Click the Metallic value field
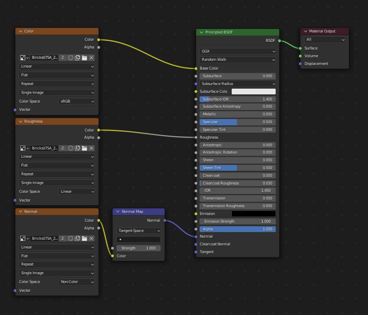The width and height of the screenshot is (368, 315). pyautogui.click(x=237, y=114)
